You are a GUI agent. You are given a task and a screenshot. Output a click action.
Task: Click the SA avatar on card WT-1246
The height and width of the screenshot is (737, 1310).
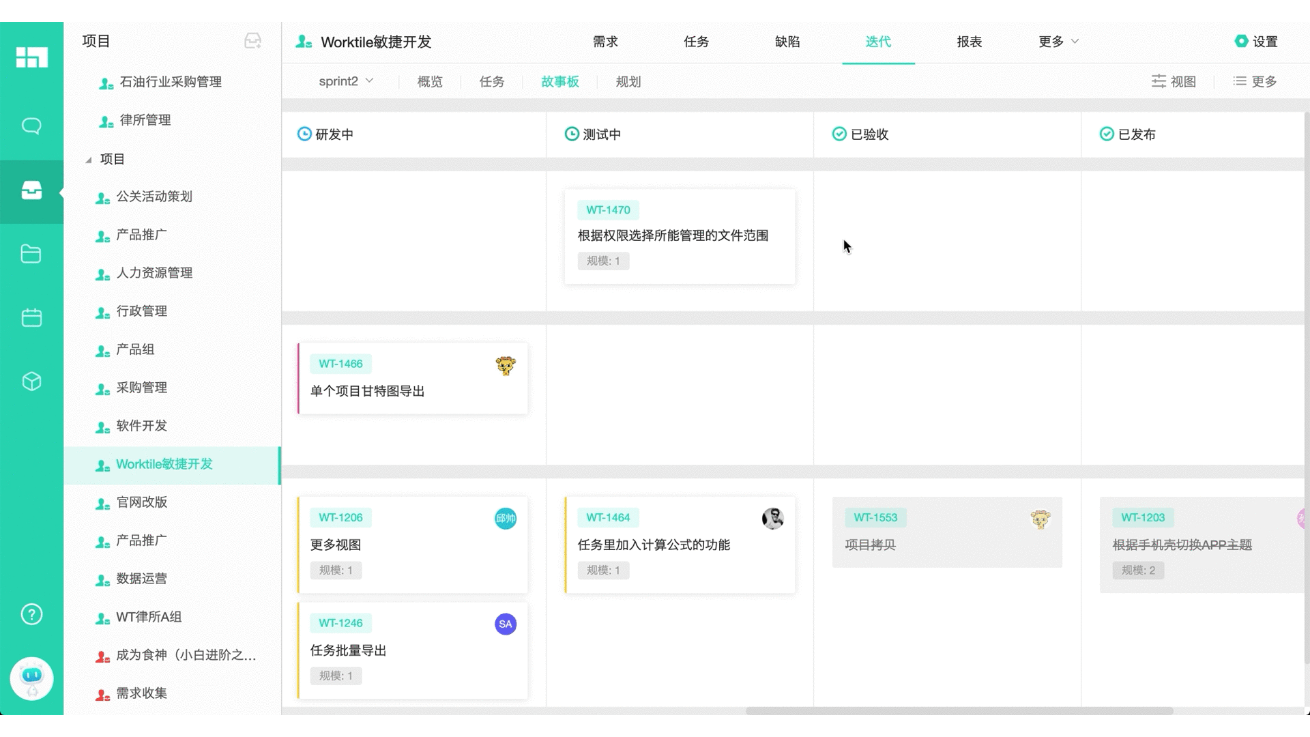(505, 623)
